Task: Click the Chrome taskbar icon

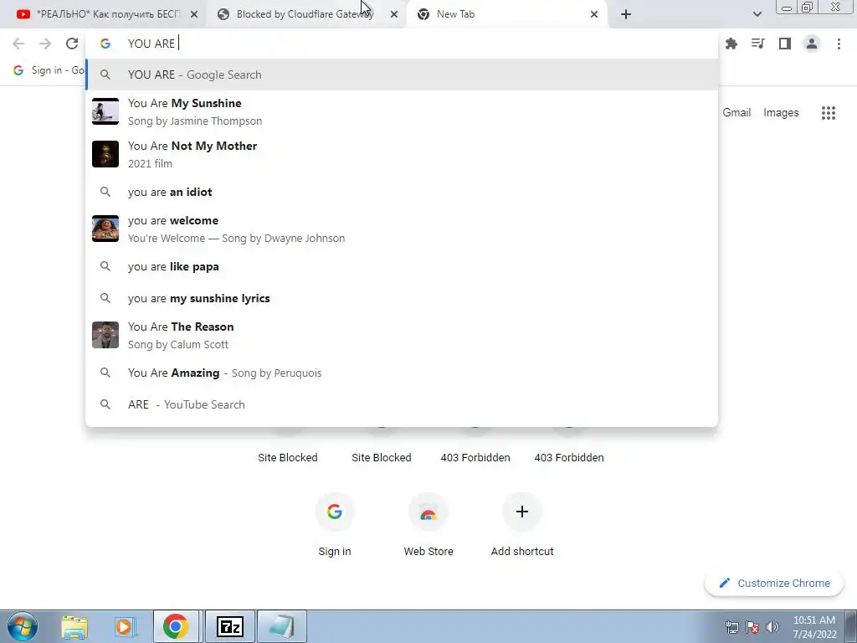Action: click(x=176, y=626)
